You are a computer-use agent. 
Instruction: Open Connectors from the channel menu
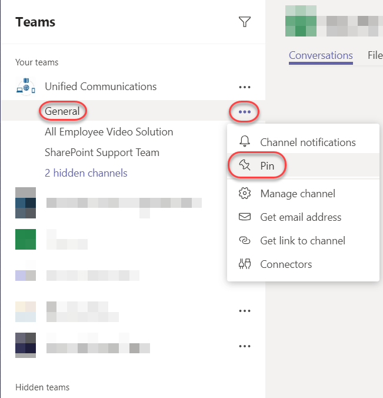point(303,264)
